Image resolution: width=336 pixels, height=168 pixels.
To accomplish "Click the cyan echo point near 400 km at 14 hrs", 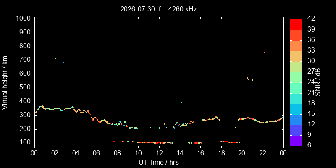I will click(181, 102).
